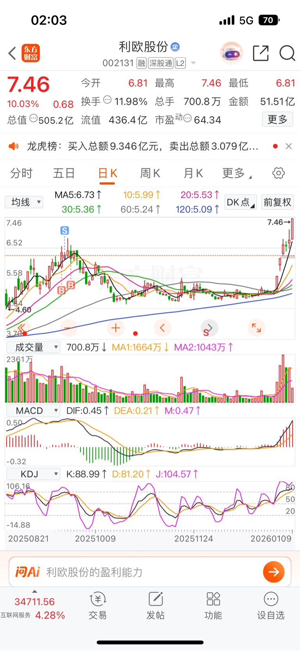
Task: Select the 日K tab
Action: (x=107, y=173)
